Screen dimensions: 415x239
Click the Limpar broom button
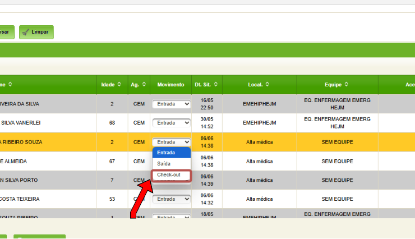(x=36, y=32)
